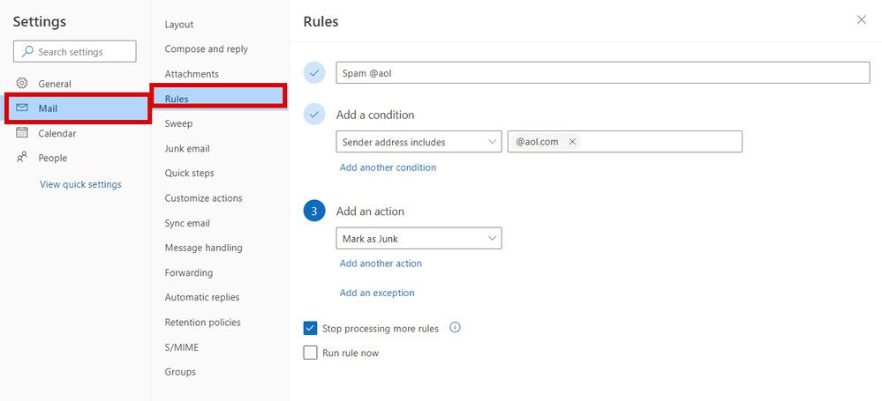Click info icon beside Stop processing
The height and width of the screenshot is (401, 882).
coord(456,328)
